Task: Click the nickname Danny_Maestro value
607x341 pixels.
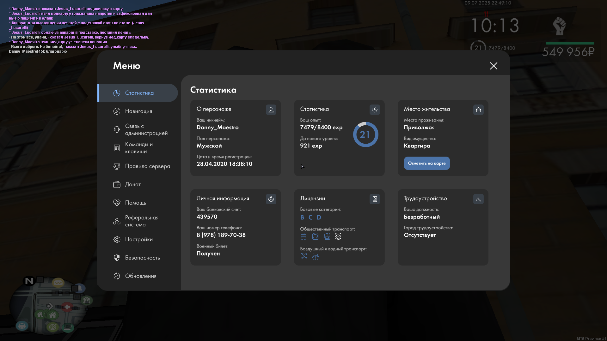Action: coord(218,128)
